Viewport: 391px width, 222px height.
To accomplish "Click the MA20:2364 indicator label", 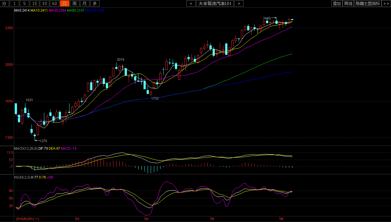I will click(x=57, y=10).
